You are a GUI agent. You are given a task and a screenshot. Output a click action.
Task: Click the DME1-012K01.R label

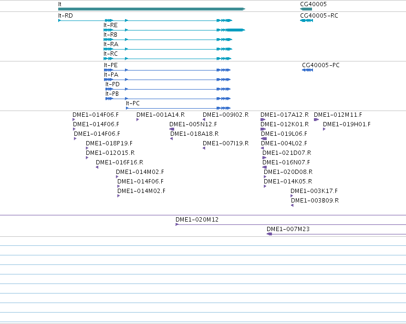point(284,124)
